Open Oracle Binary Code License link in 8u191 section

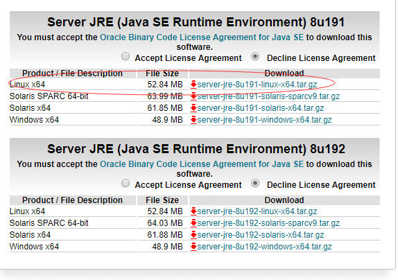202,37
